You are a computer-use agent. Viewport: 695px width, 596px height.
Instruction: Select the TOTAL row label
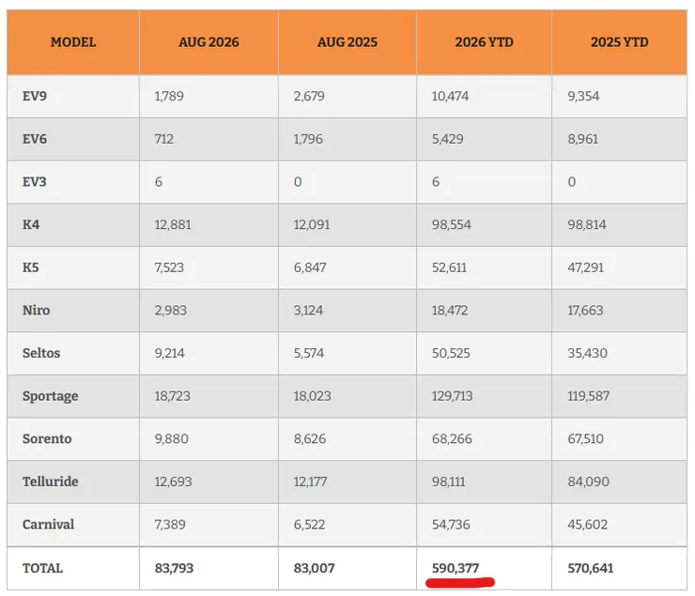pyautogui.click(x=42, y=568)
